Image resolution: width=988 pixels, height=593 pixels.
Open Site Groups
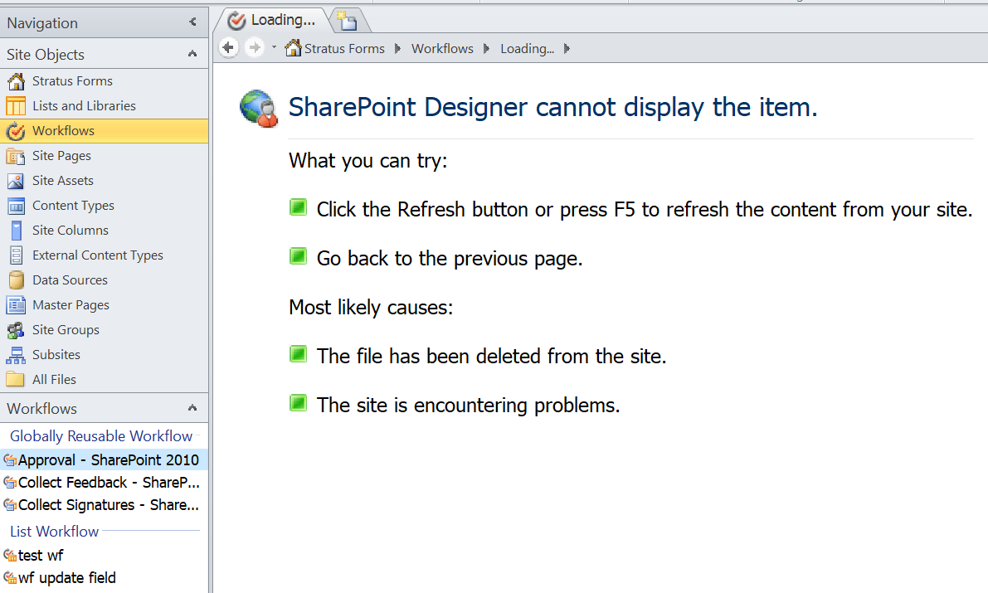coord(104,330)
